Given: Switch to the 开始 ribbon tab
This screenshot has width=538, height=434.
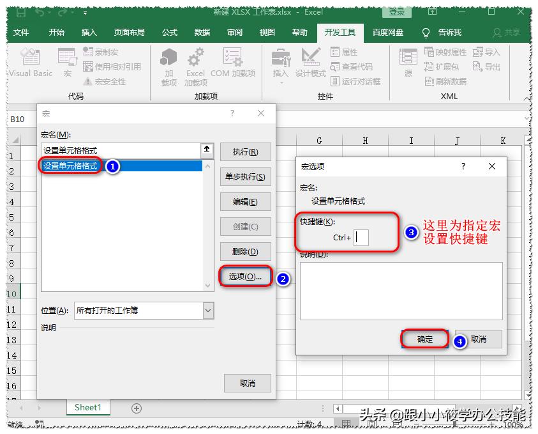Looking at the screenshot, I should [x=56, y=33].
